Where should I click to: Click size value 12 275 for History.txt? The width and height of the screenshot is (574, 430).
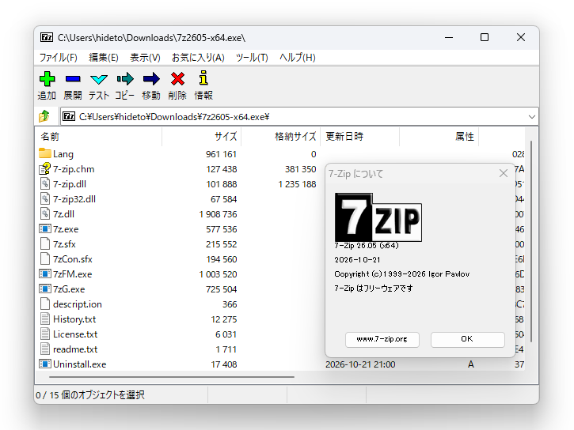224,319
